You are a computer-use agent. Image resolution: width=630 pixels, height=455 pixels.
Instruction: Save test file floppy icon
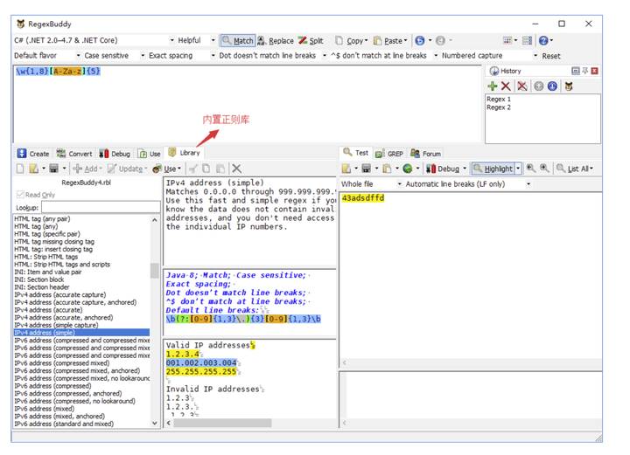coord(366,169)
